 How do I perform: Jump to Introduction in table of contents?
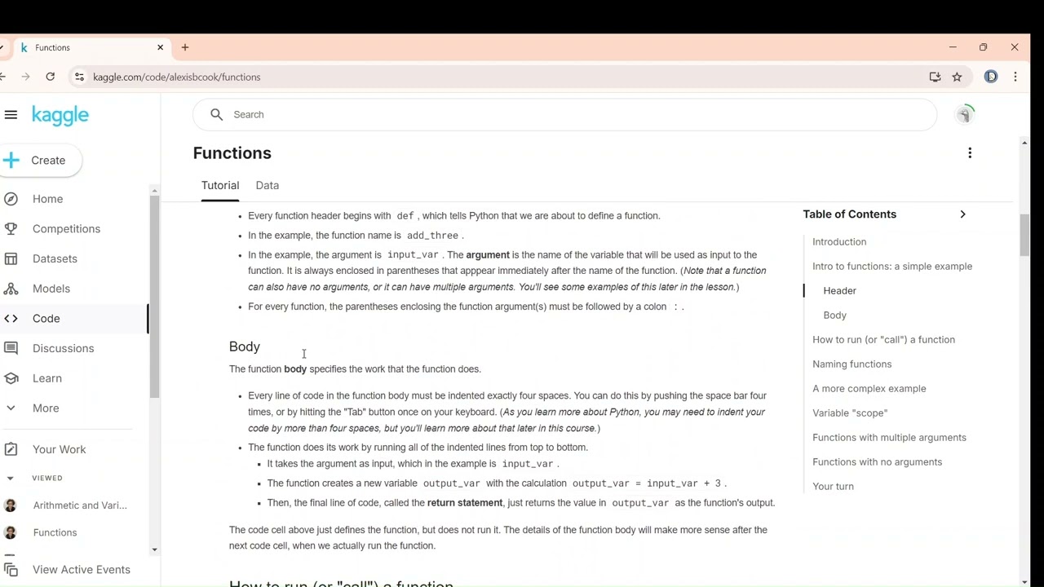tap(839, 242)
